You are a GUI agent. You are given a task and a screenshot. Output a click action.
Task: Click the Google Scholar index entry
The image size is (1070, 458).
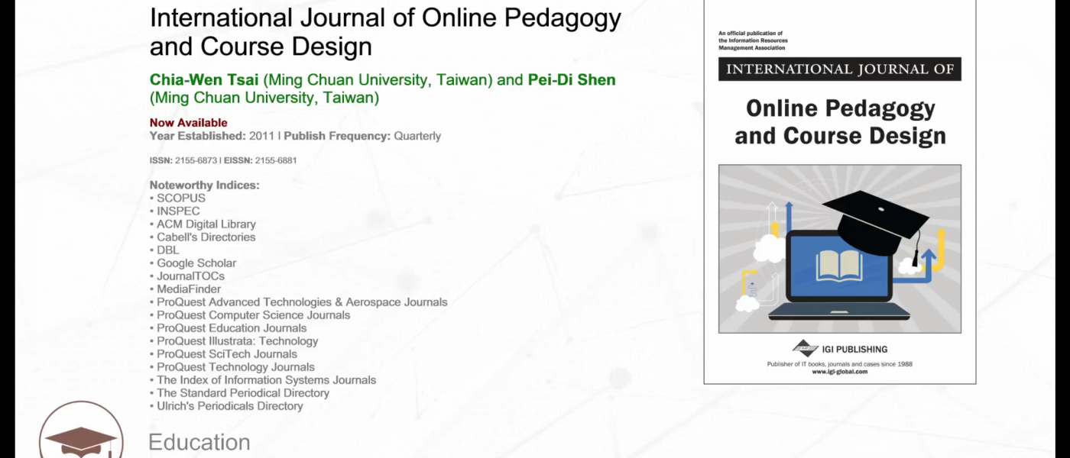click(196, 263)
